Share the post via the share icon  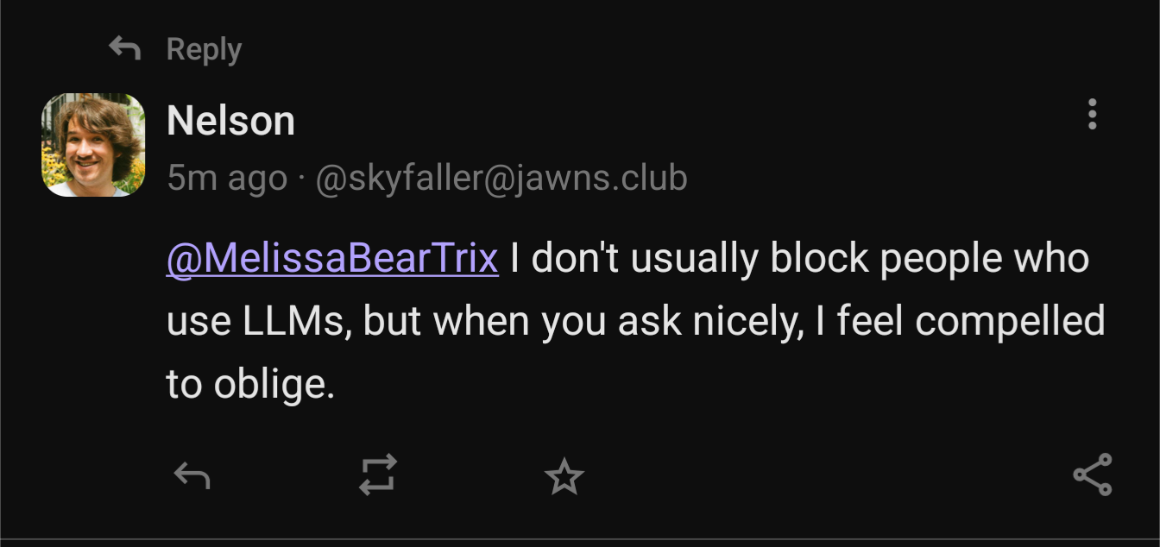click(x=1092, y=475)
